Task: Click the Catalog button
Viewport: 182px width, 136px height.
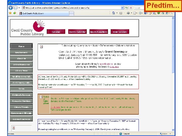Action: [56, 32]
